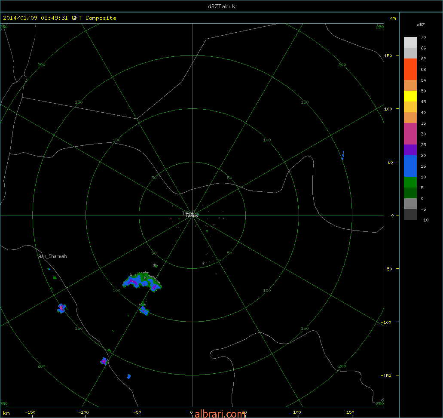Viewport: 443px width, 418px height.
Task: Click the legend value 45
Action: [x=423, y=101]
